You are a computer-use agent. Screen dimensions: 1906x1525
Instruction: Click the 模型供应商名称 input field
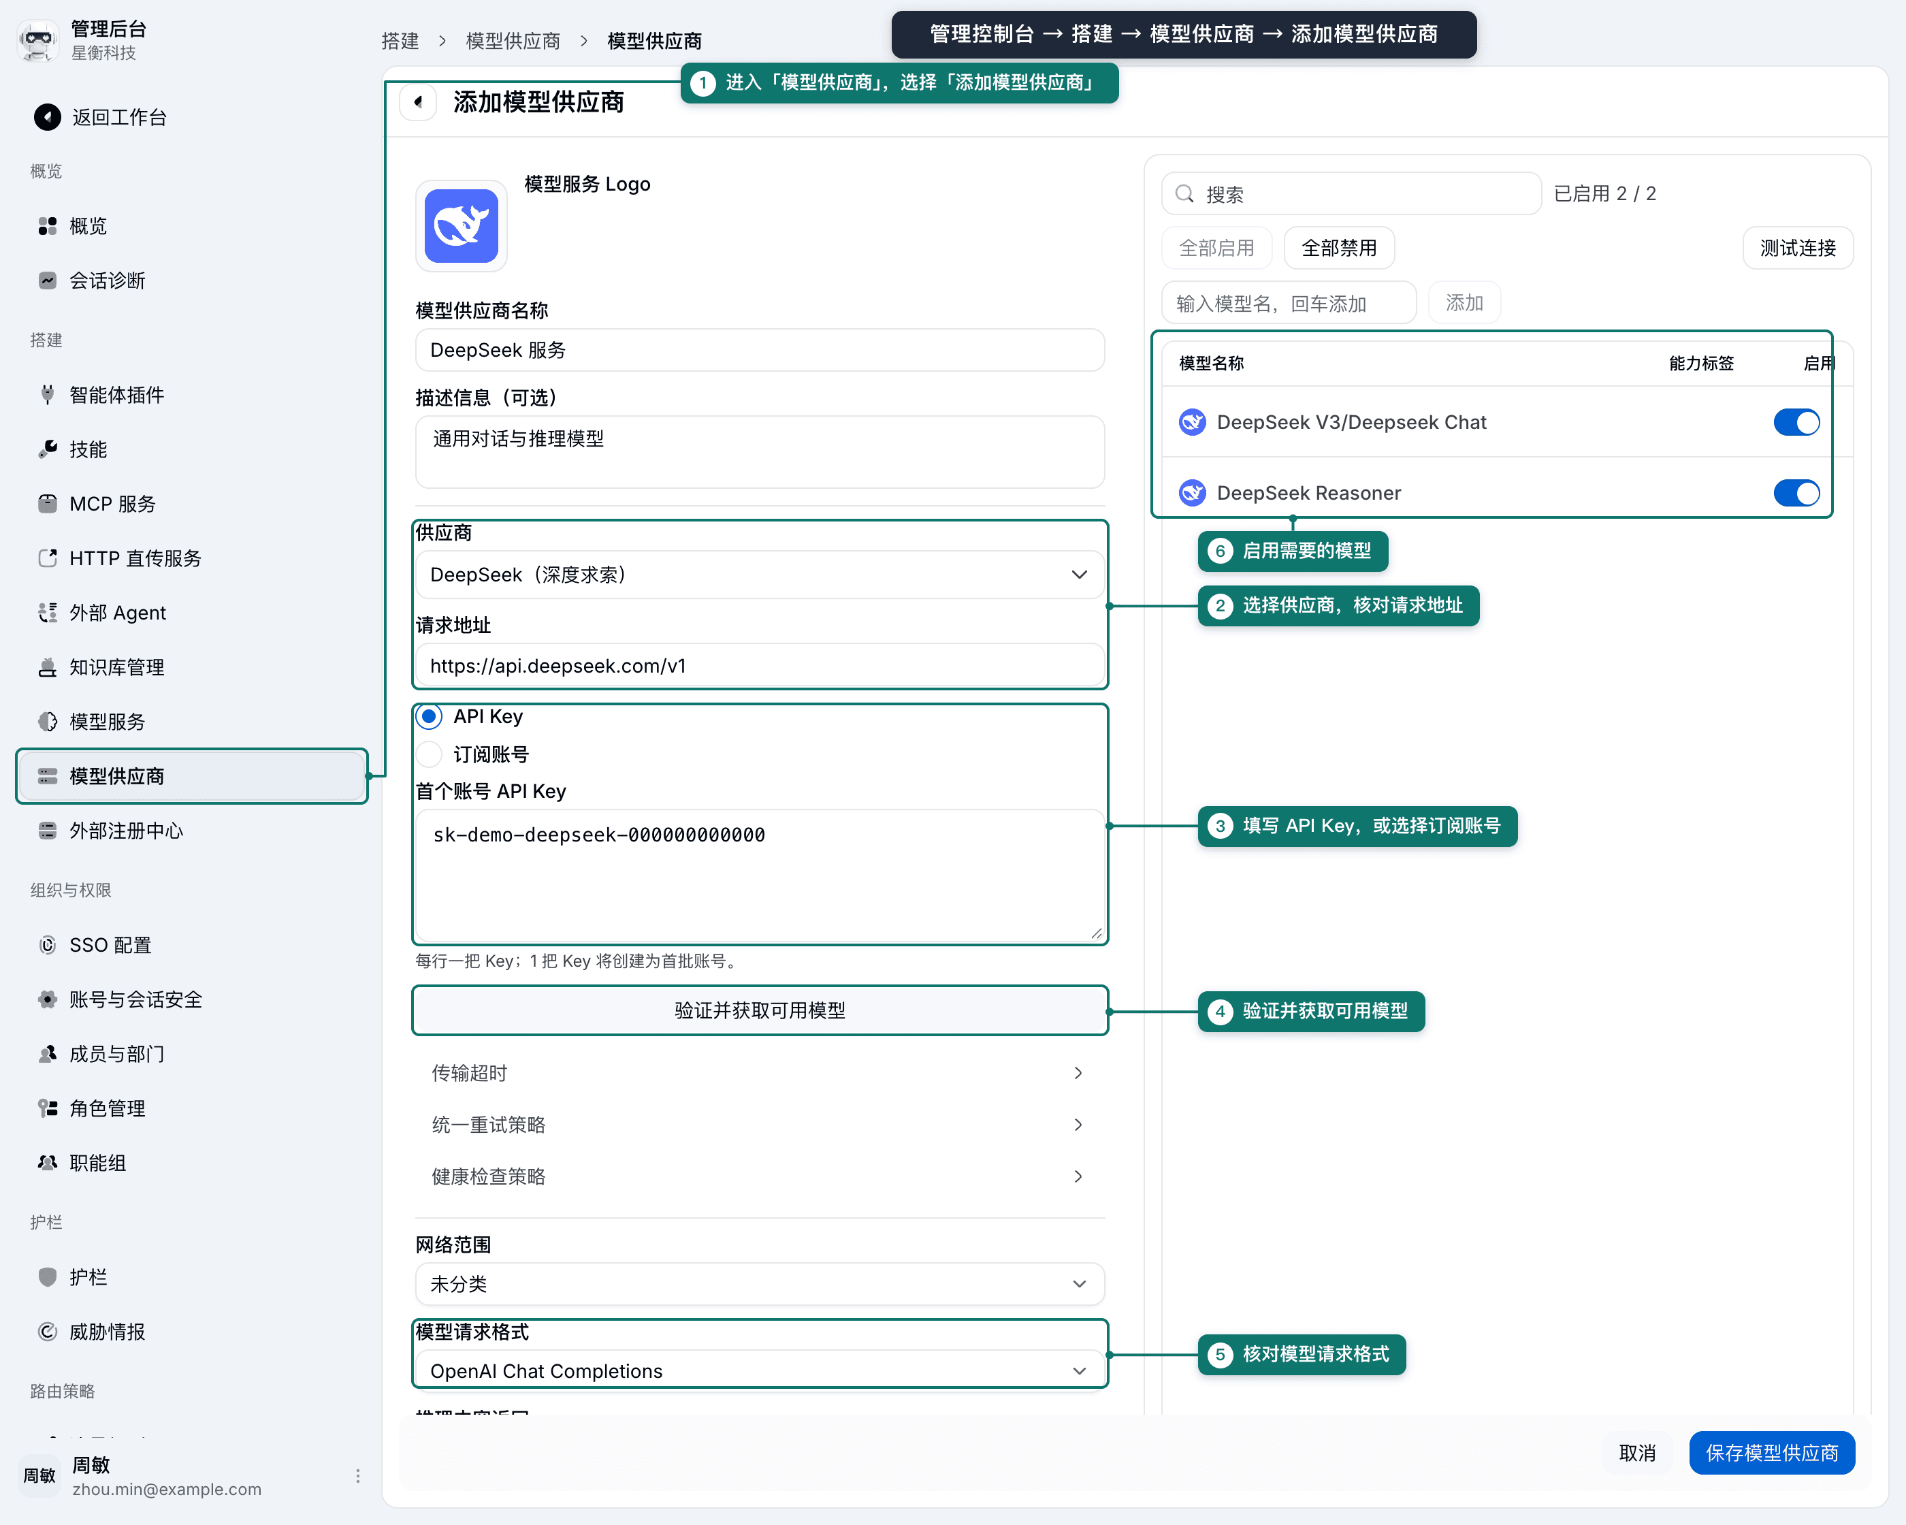[760, 350]
